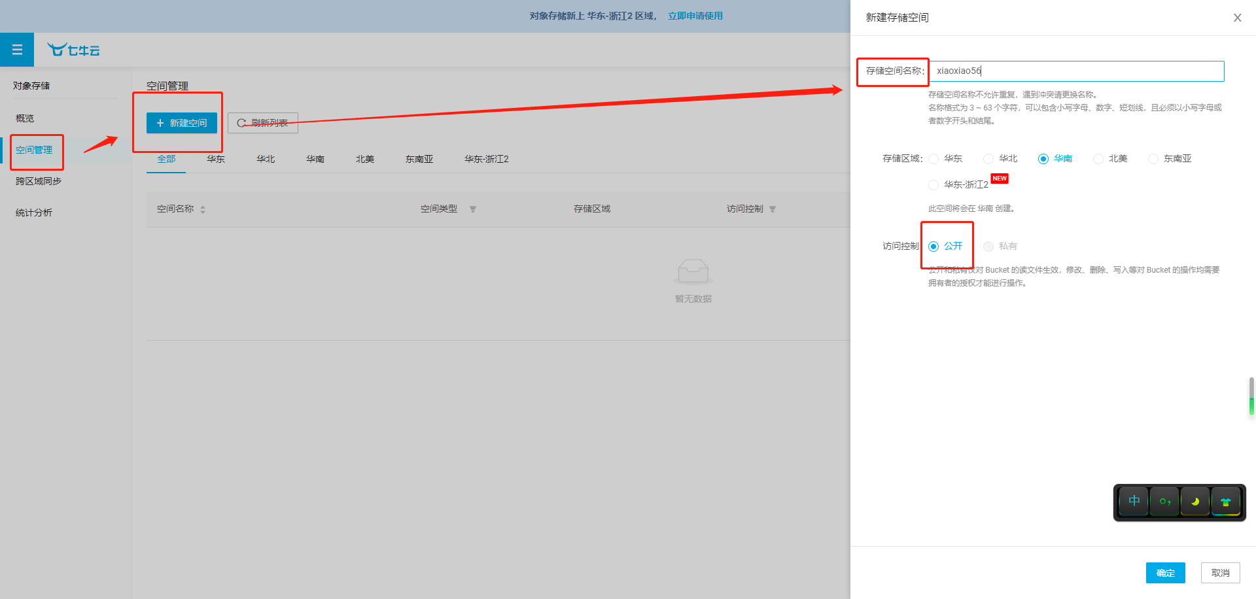Set access control to 公开

(x=933, y=247)
